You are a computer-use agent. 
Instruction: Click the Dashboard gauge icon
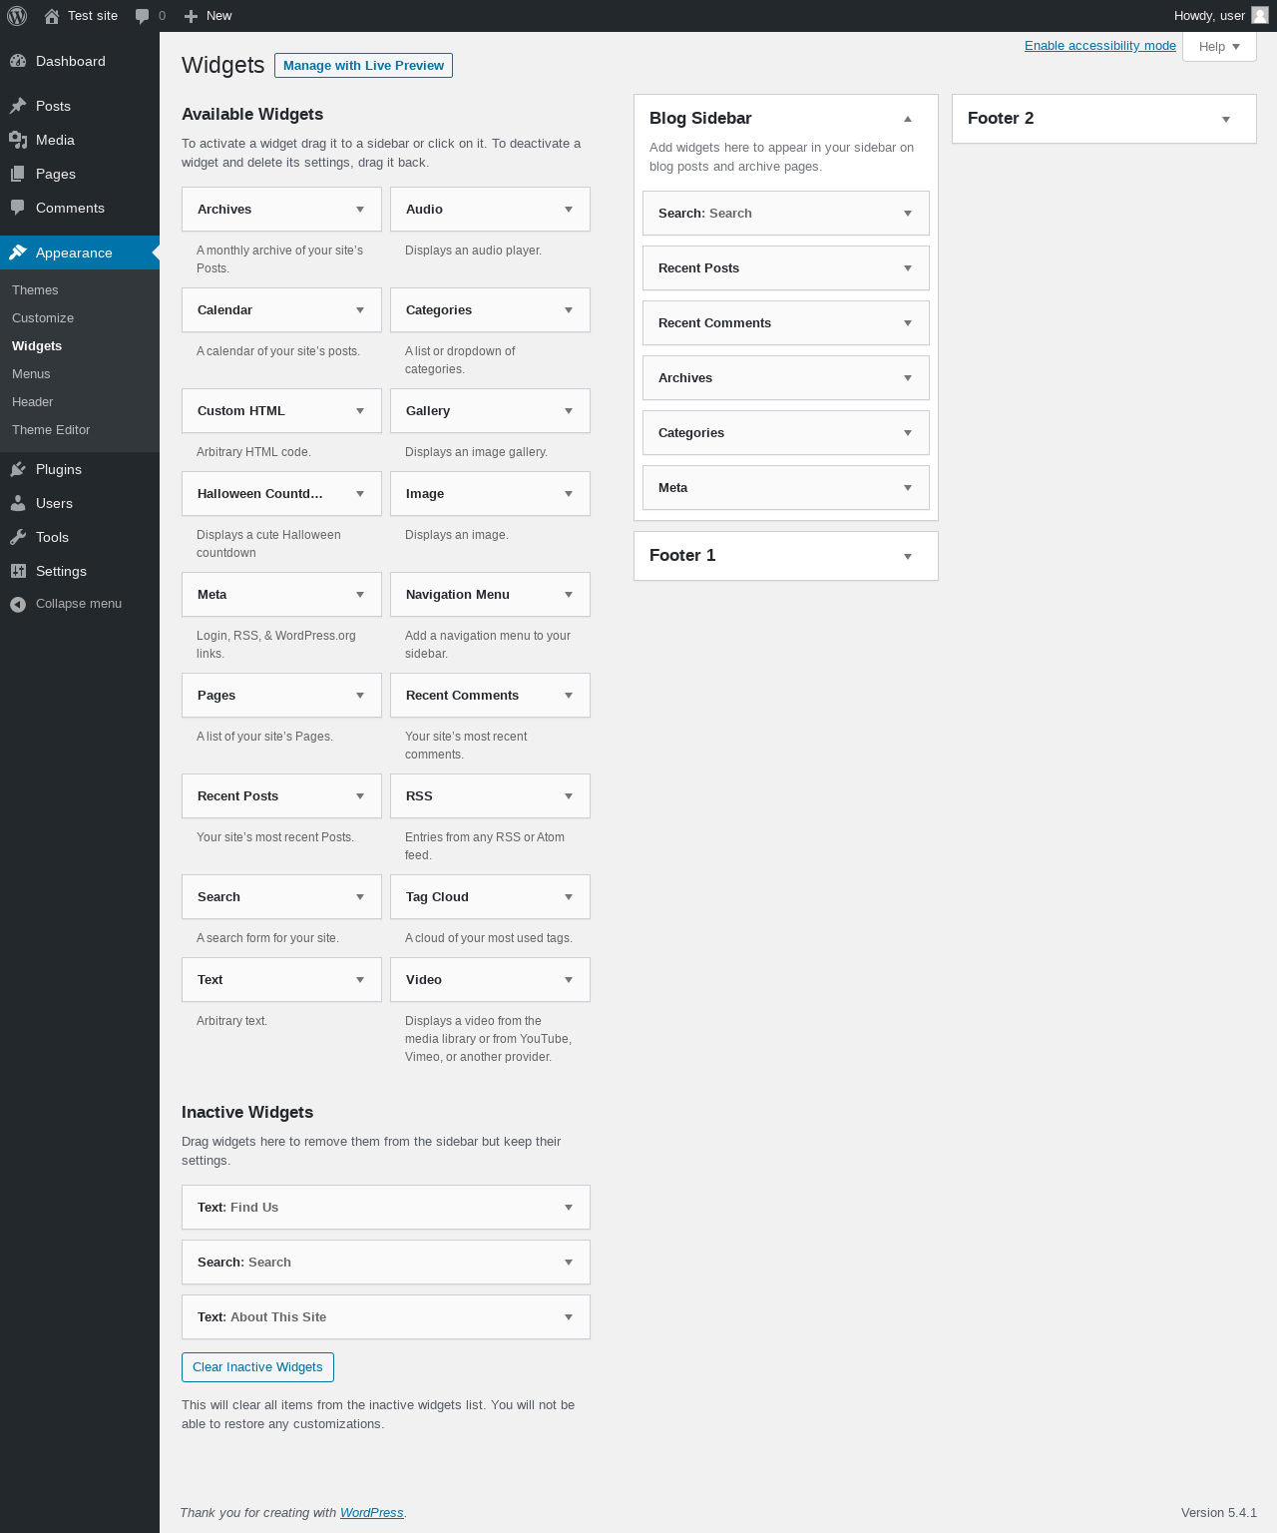click(x=18, y=61)
